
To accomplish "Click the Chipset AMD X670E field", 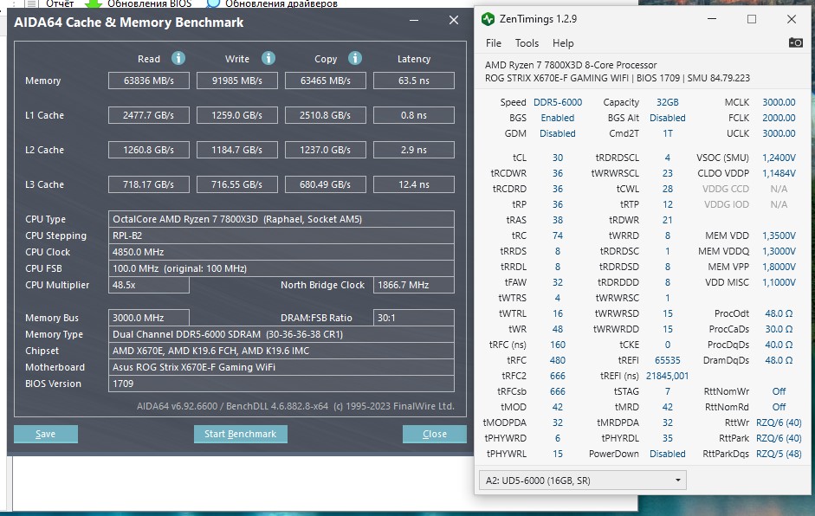I will click(x=281, y=351).
